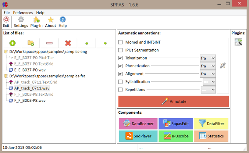
Task: Toggle the Alignment checkbox off
Action: 121,74
